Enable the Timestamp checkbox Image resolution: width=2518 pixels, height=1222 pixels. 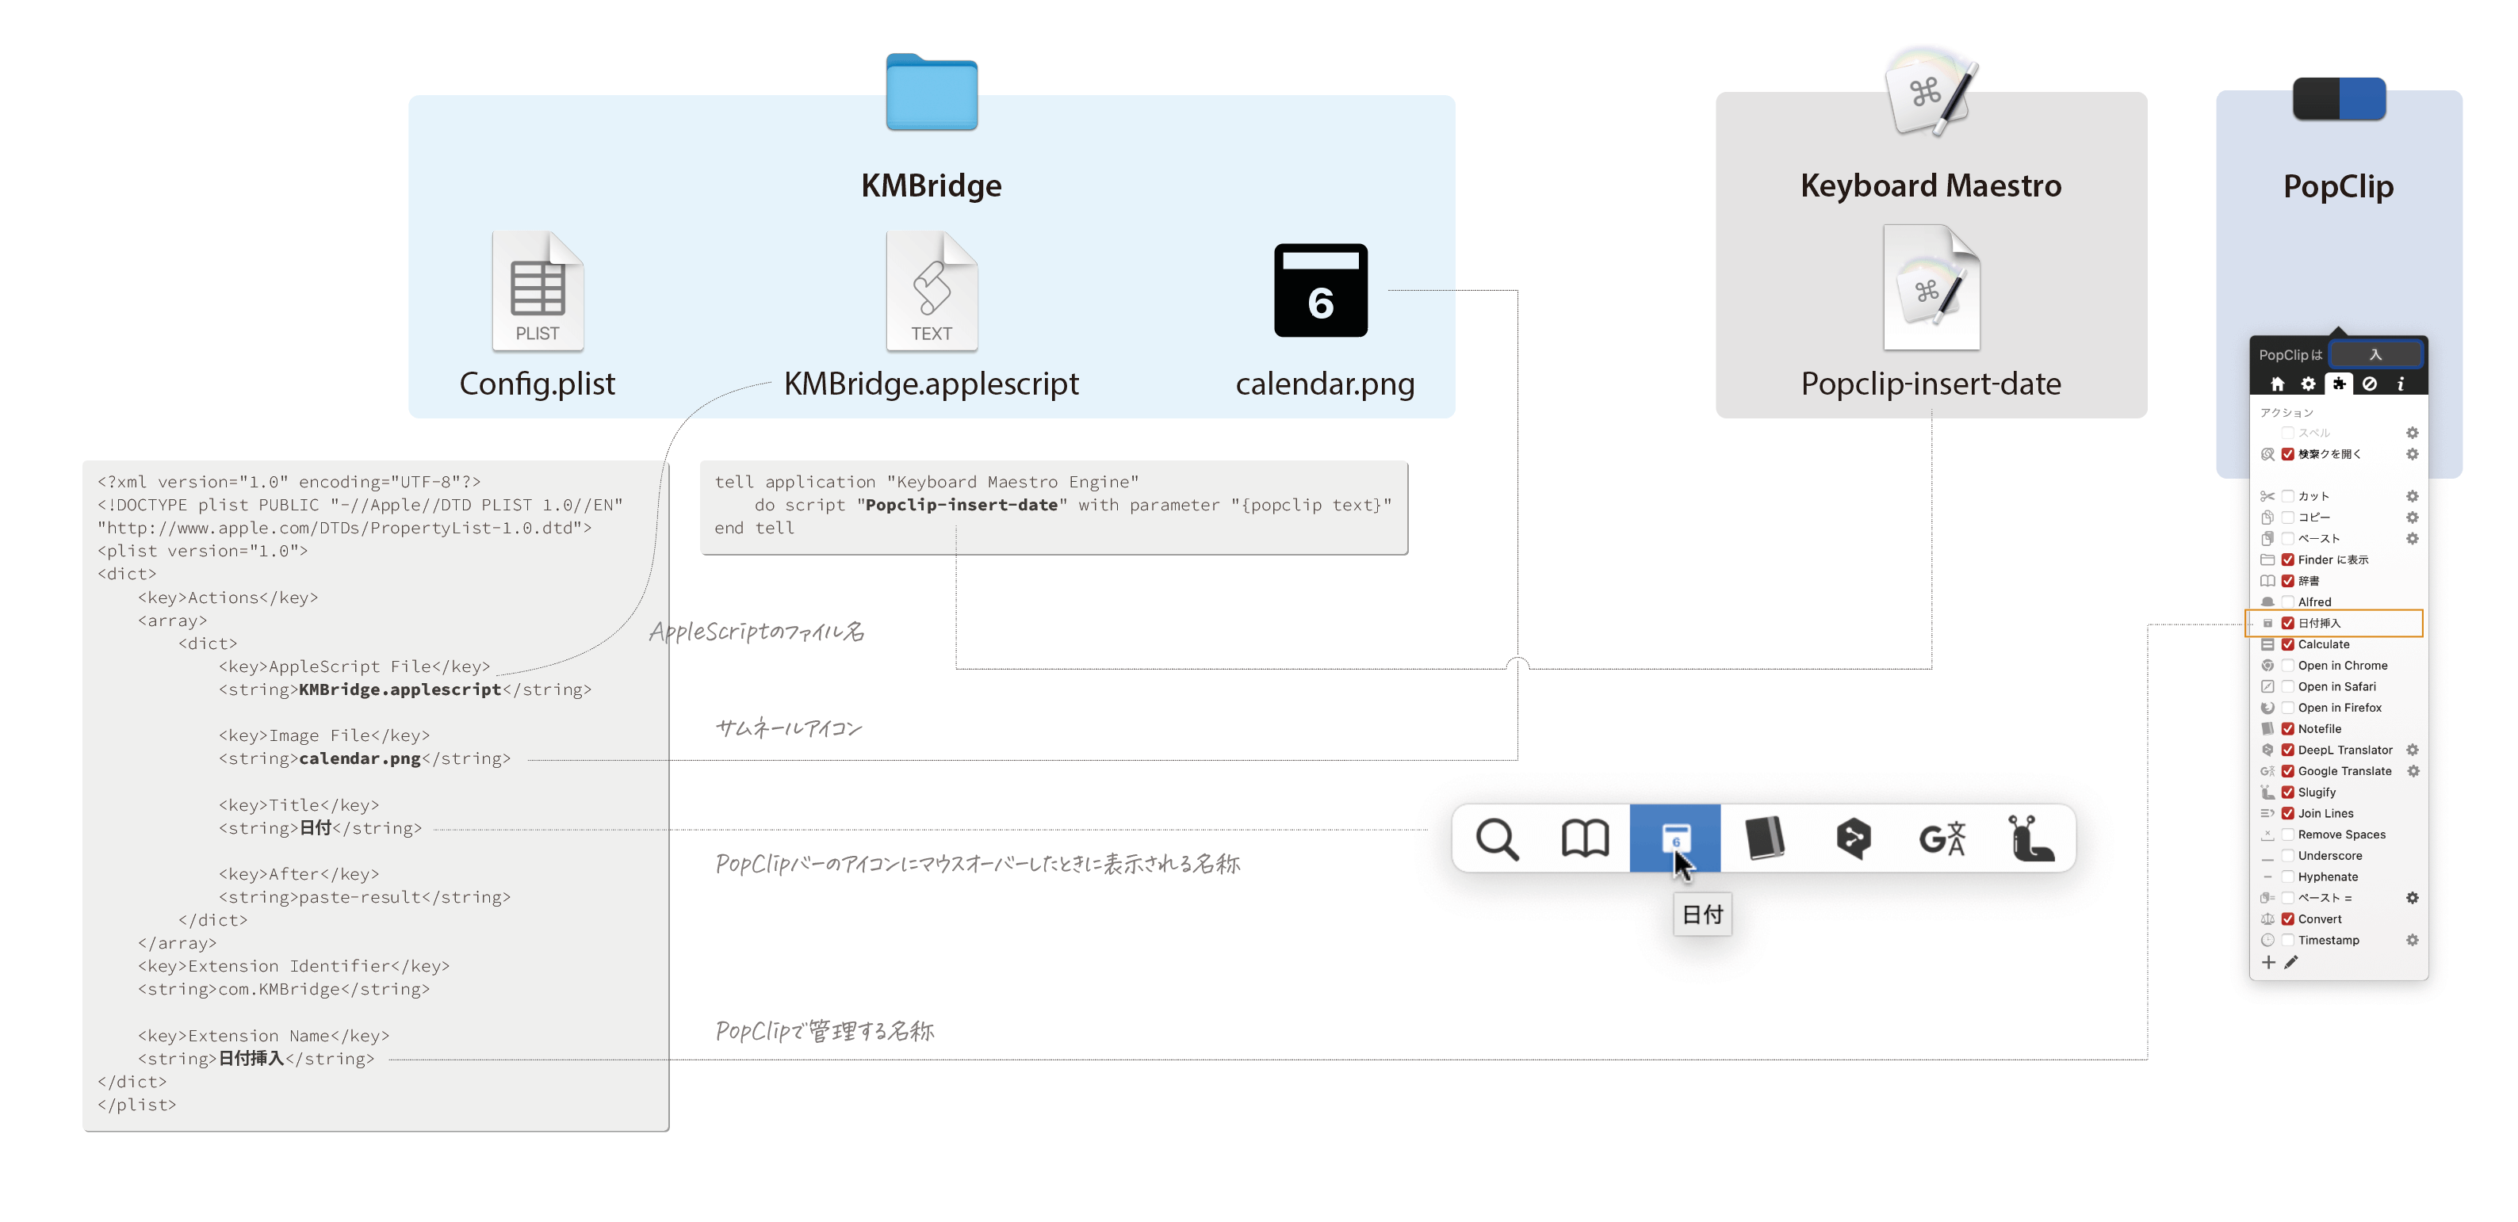coord(2287,941)
